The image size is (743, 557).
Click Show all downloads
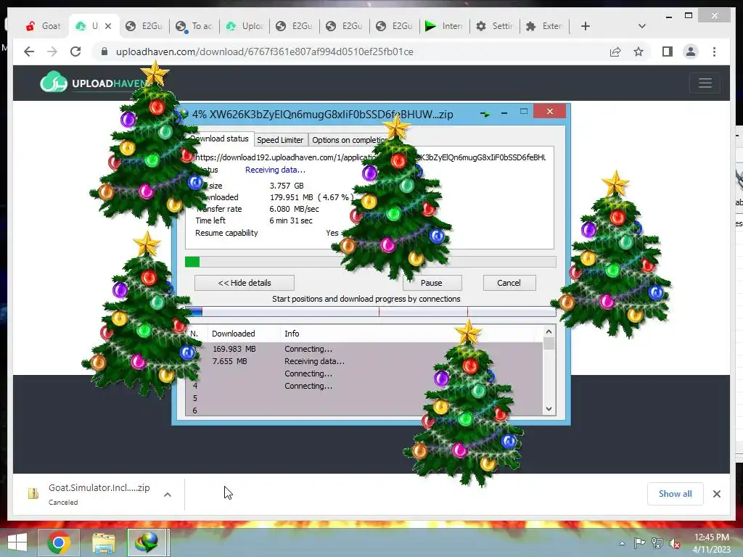[676, 493]
